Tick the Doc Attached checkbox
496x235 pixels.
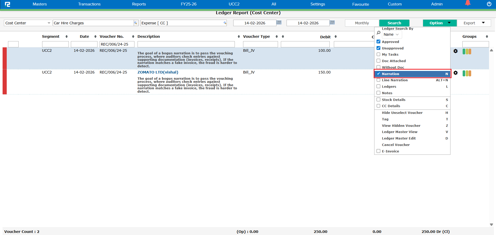pos(378,61)
